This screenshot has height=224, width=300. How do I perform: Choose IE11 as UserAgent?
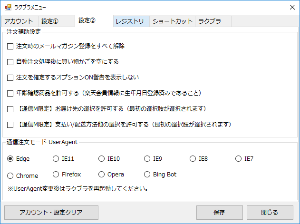56,159
